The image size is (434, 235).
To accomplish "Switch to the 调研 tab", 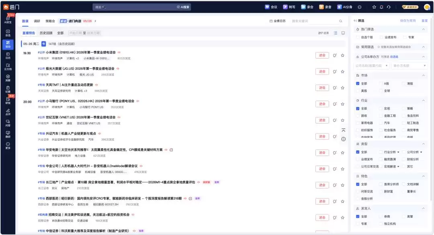I will [37, 21].
